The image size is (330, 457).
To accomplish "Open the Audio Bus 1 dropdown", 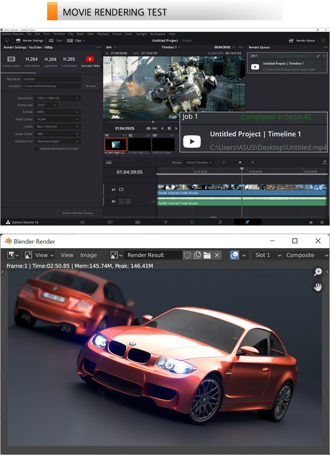I will tap(58, 126).
